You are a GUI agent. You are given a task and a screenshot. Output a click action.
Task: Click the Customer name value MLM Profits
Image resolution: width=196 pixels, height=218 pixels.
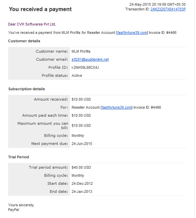[x=81, y=51]
